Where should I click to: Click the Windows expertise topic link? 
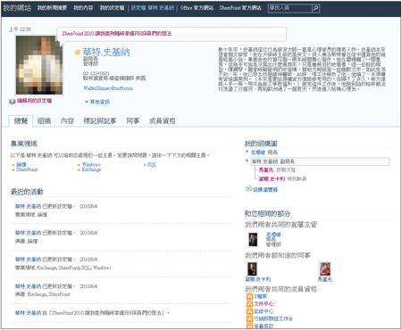coord(91,164)
